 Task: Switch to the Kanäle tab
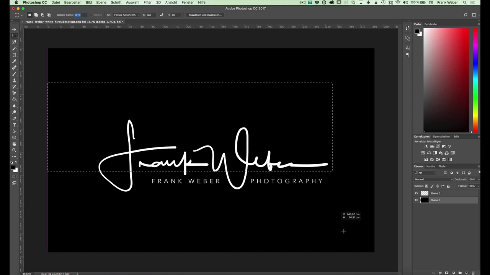[431, 167]
